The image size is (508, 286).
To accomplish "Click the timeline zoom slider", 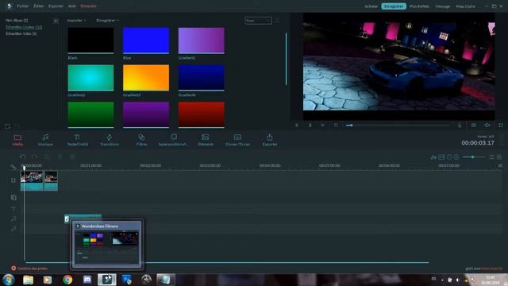I will pyautogui.click(x=473, y=157).
